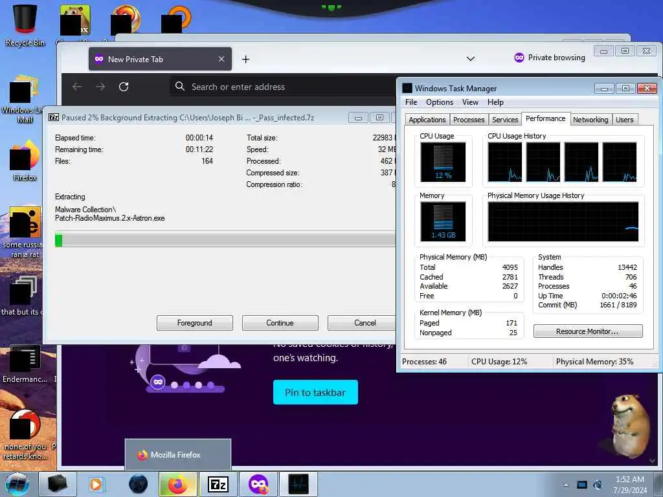
Task: Click the first CPU Usage History graph
Action: tap(505, 162)
